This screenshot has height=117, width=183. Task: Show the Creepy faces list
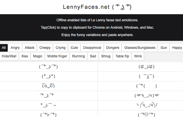coord(45,48)
